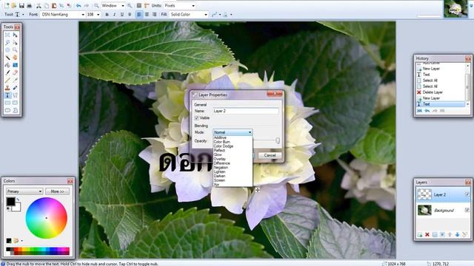Open the Primary color dropdown in Colors
This screenshot has height=266, width=474.
[24, 191]
